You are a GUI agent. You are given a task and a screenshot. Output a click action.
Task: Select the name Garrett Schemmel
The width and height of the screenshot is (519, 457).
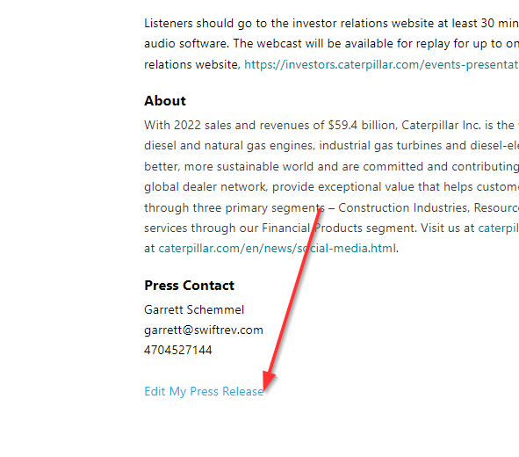(194, 309)
